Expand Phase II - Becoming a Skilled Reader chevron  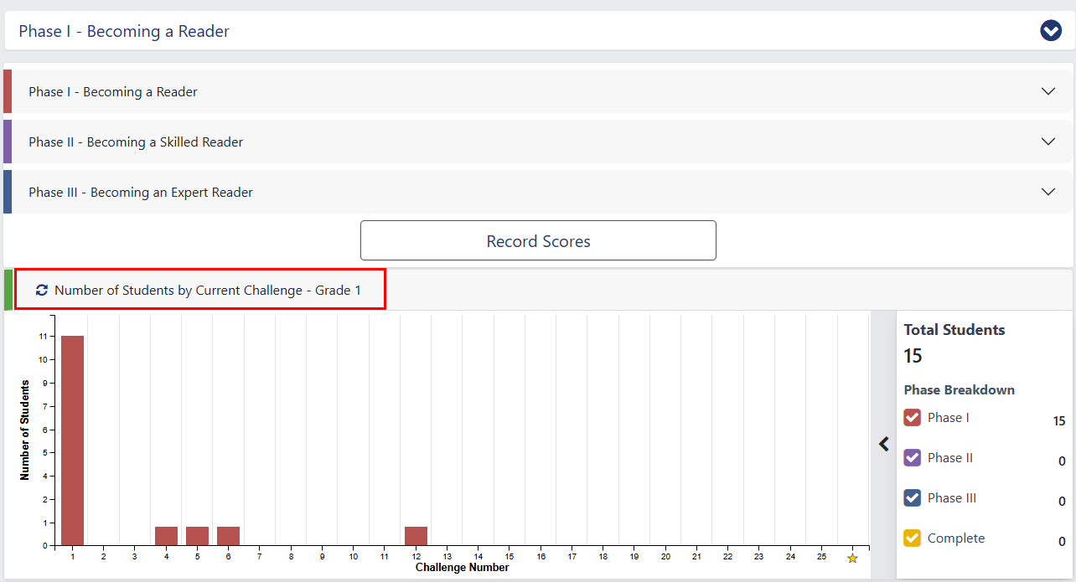point(1048,142)
